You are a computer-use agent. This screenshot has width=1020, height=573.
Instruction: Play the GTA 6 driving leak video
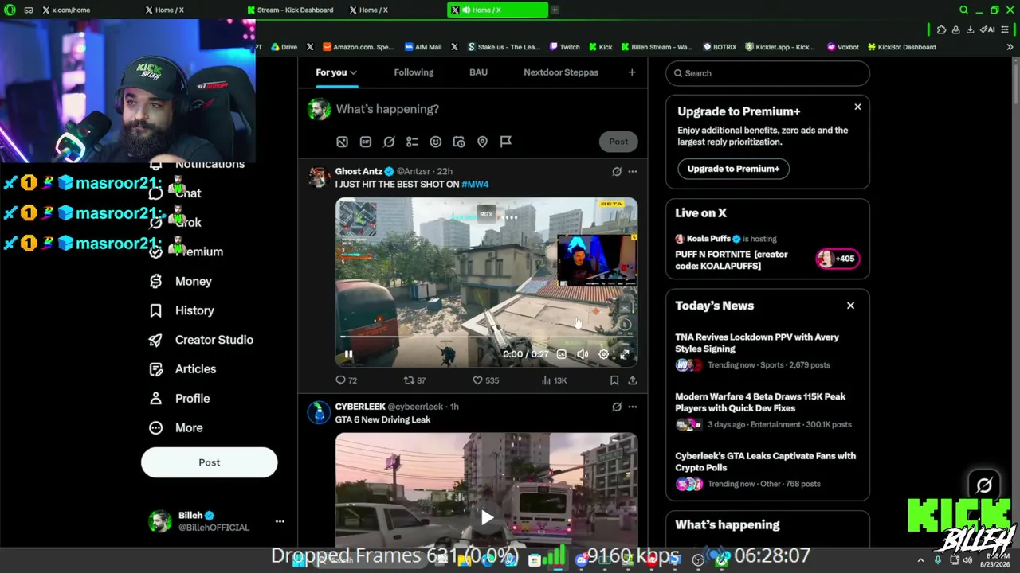pyautogui.click(x=487, y=517)
